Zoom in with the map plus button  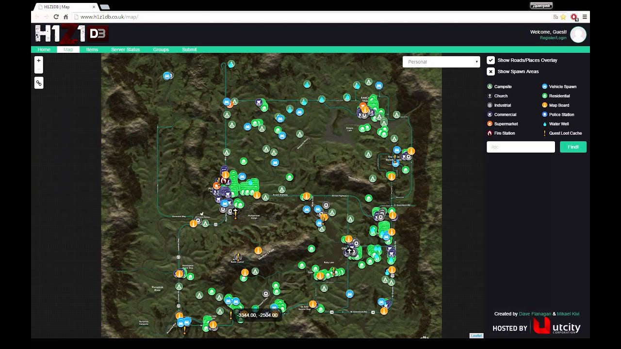pyautogui.click(x=39, y=61)
